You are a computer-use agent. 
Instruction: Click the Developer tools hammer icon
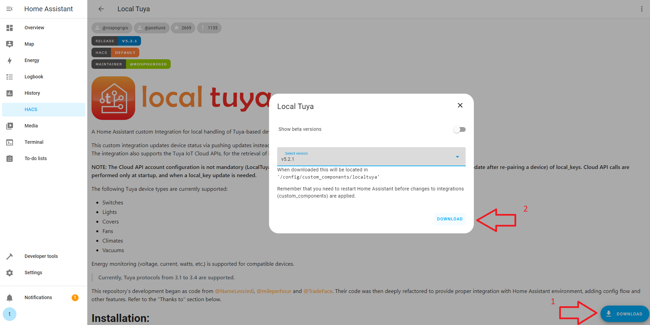click(x=10, y=257)
